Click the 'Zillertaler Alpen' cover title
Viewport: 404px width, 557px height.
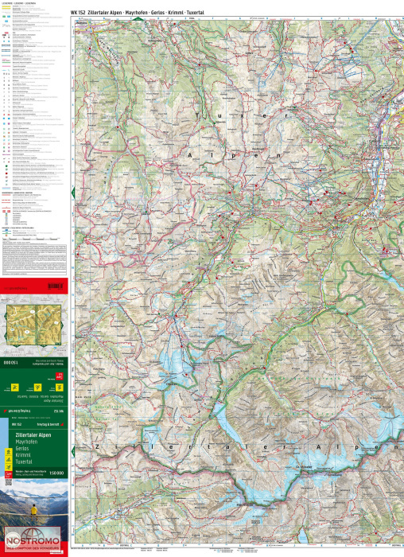point(33,435)
